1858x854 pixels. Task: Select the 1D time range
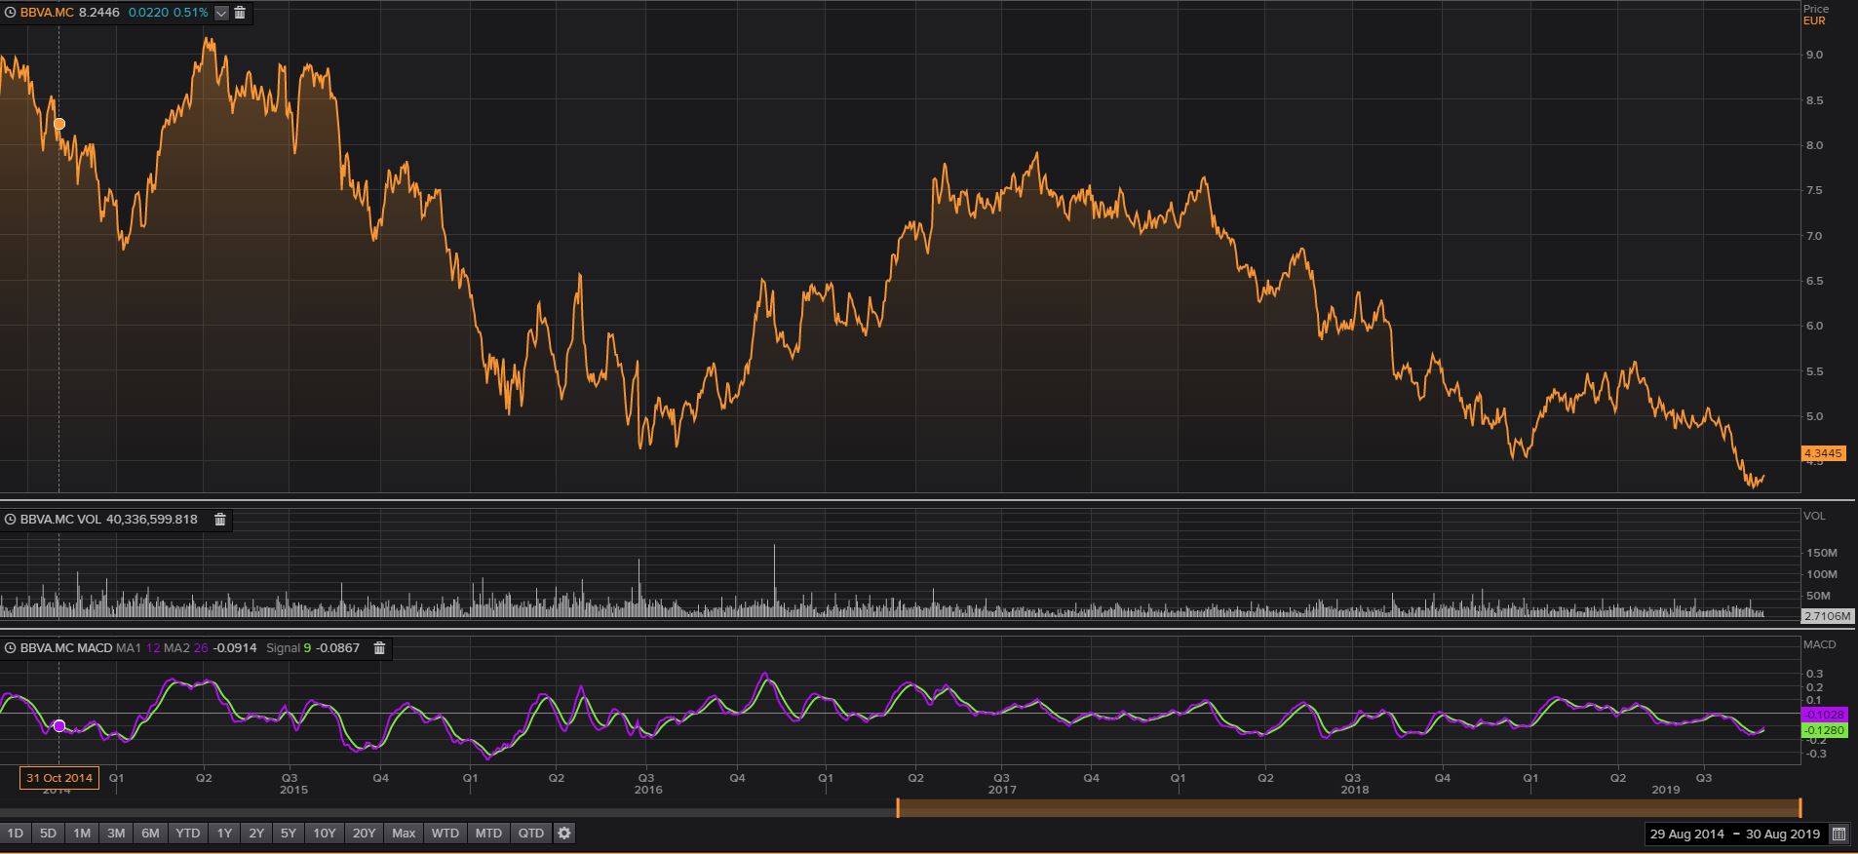click(x=15, y=834)
